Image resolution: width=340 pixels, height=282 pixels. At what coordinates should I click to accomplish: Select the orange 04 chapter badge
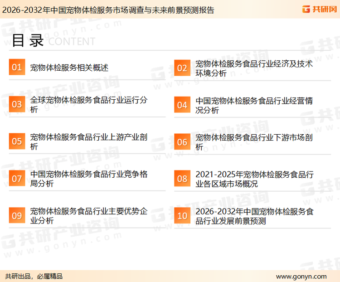(182, 105)
